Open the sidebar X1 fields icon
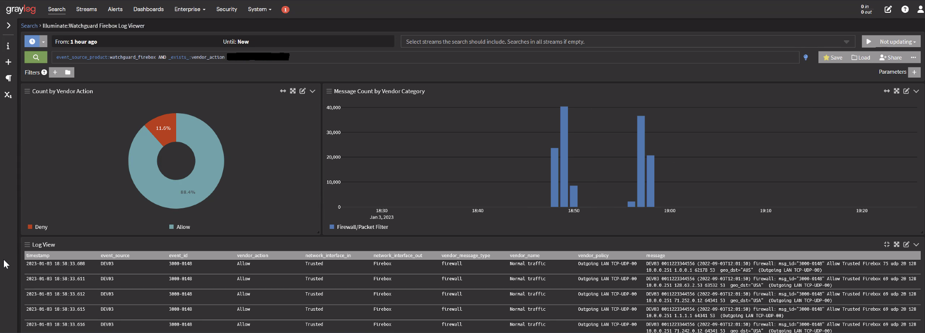925x333 pixels. (x=8, y=95)
